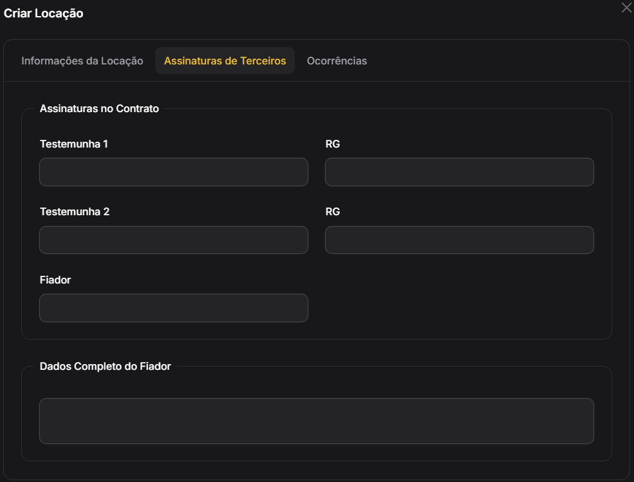Close the Criar Locação dialog
Screen dimensions: 634x482
[626, 8]
